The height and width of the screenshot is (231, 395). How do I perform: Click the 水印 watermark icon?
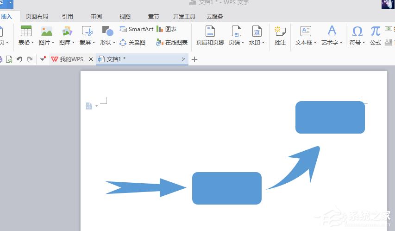(x=257, y=31)
